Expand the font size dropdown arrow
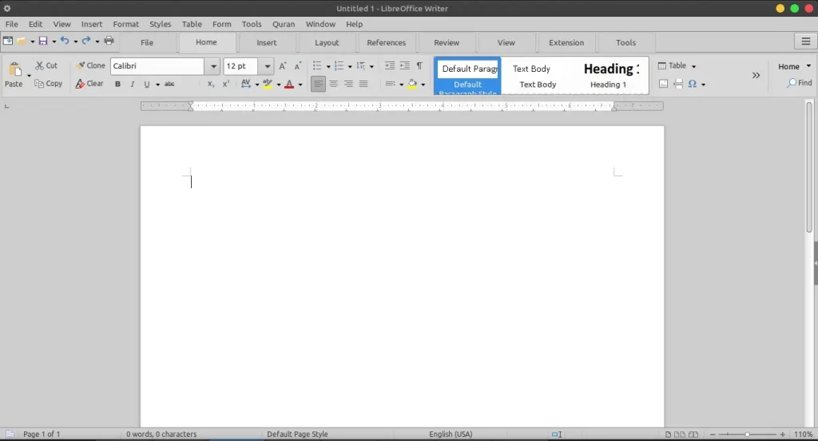This screenshot has height=441, width=818. (x=267, y=66)
